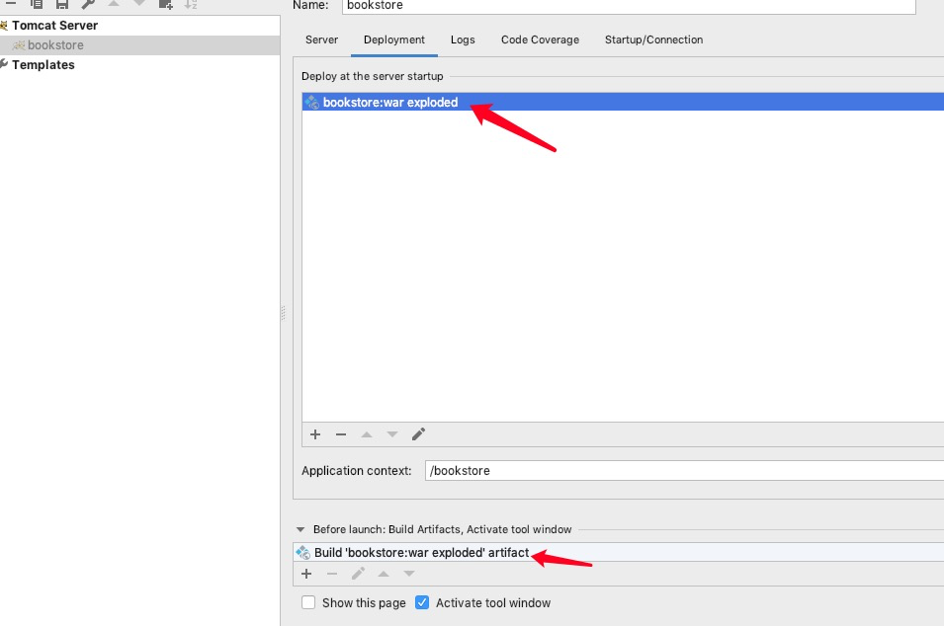
Task: Uncheck the Activate tool window option
Action: click(x=422, y=602)
